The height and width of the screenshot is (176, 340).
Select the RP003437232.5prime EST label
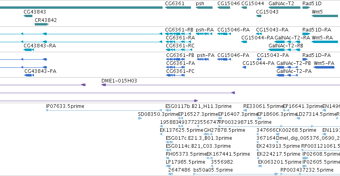click(307, 170)
